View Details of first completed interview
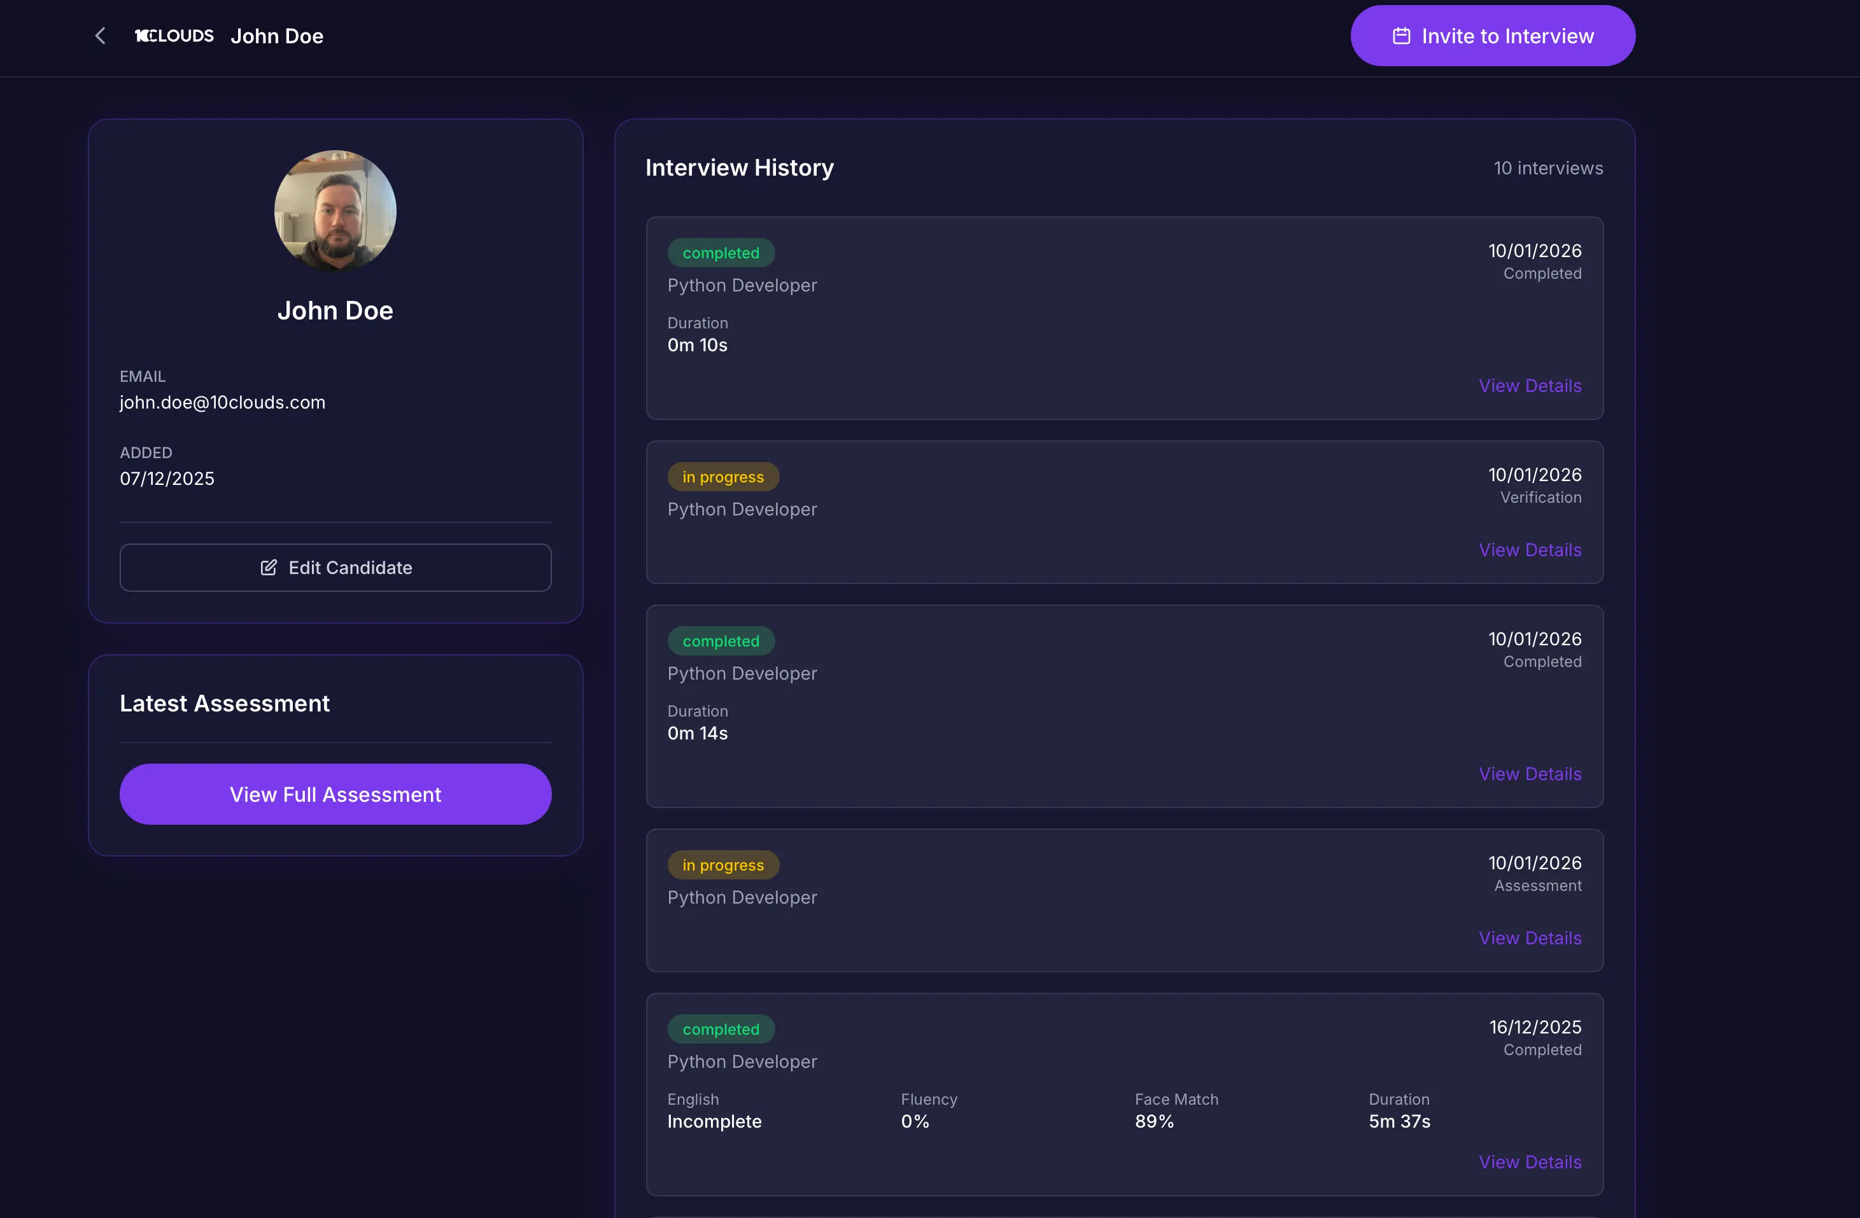This screenshot has width=1860, height=1218. [1530, 386]
